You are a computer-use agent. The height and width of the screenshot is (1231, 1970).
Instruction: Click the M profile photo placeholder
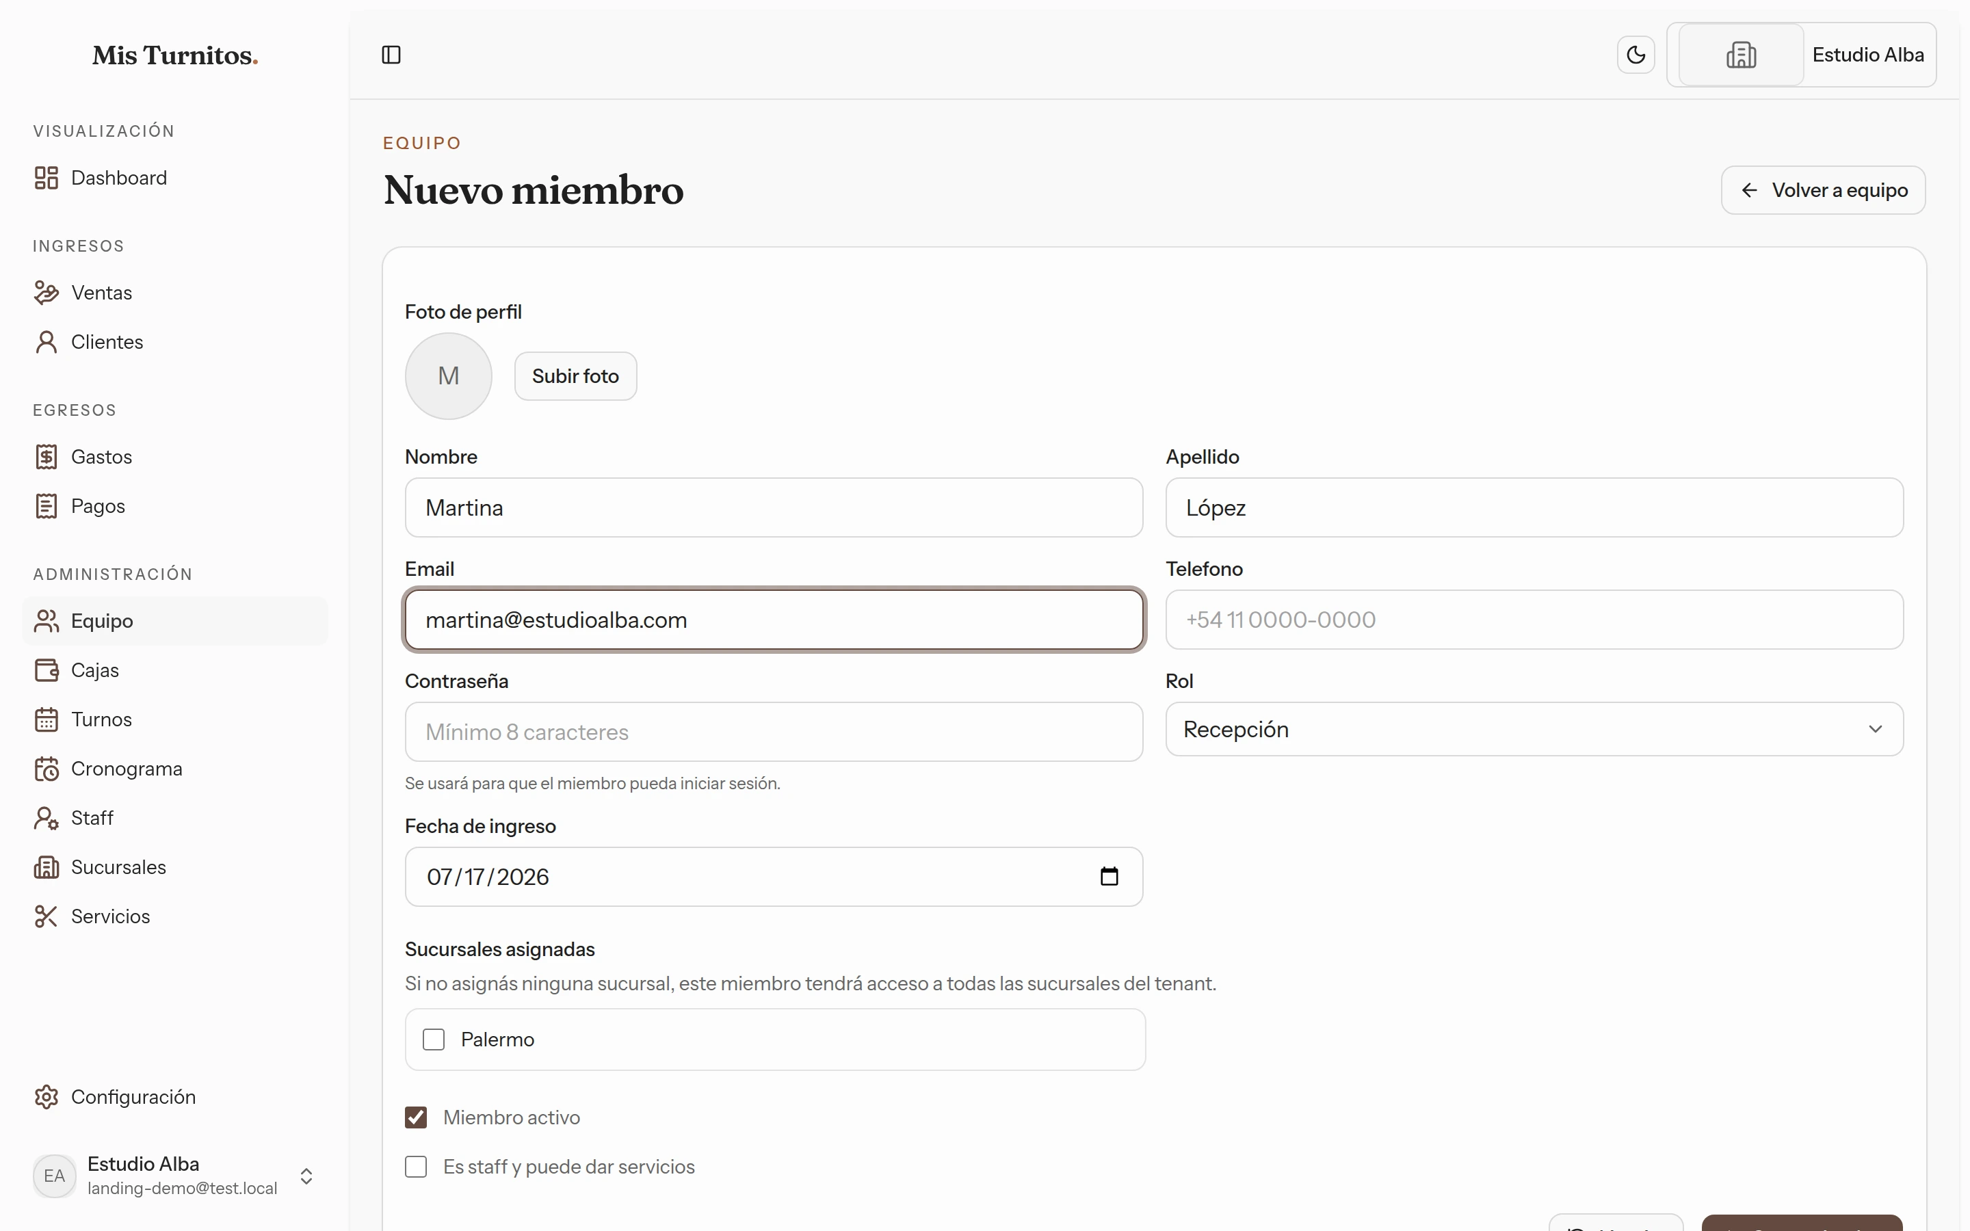point(449,376)
